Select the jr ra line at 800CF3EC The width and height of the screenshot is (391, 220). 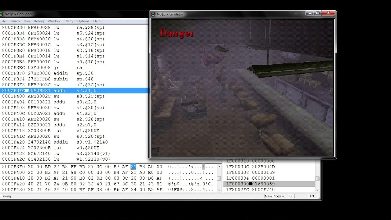(74, 68)
